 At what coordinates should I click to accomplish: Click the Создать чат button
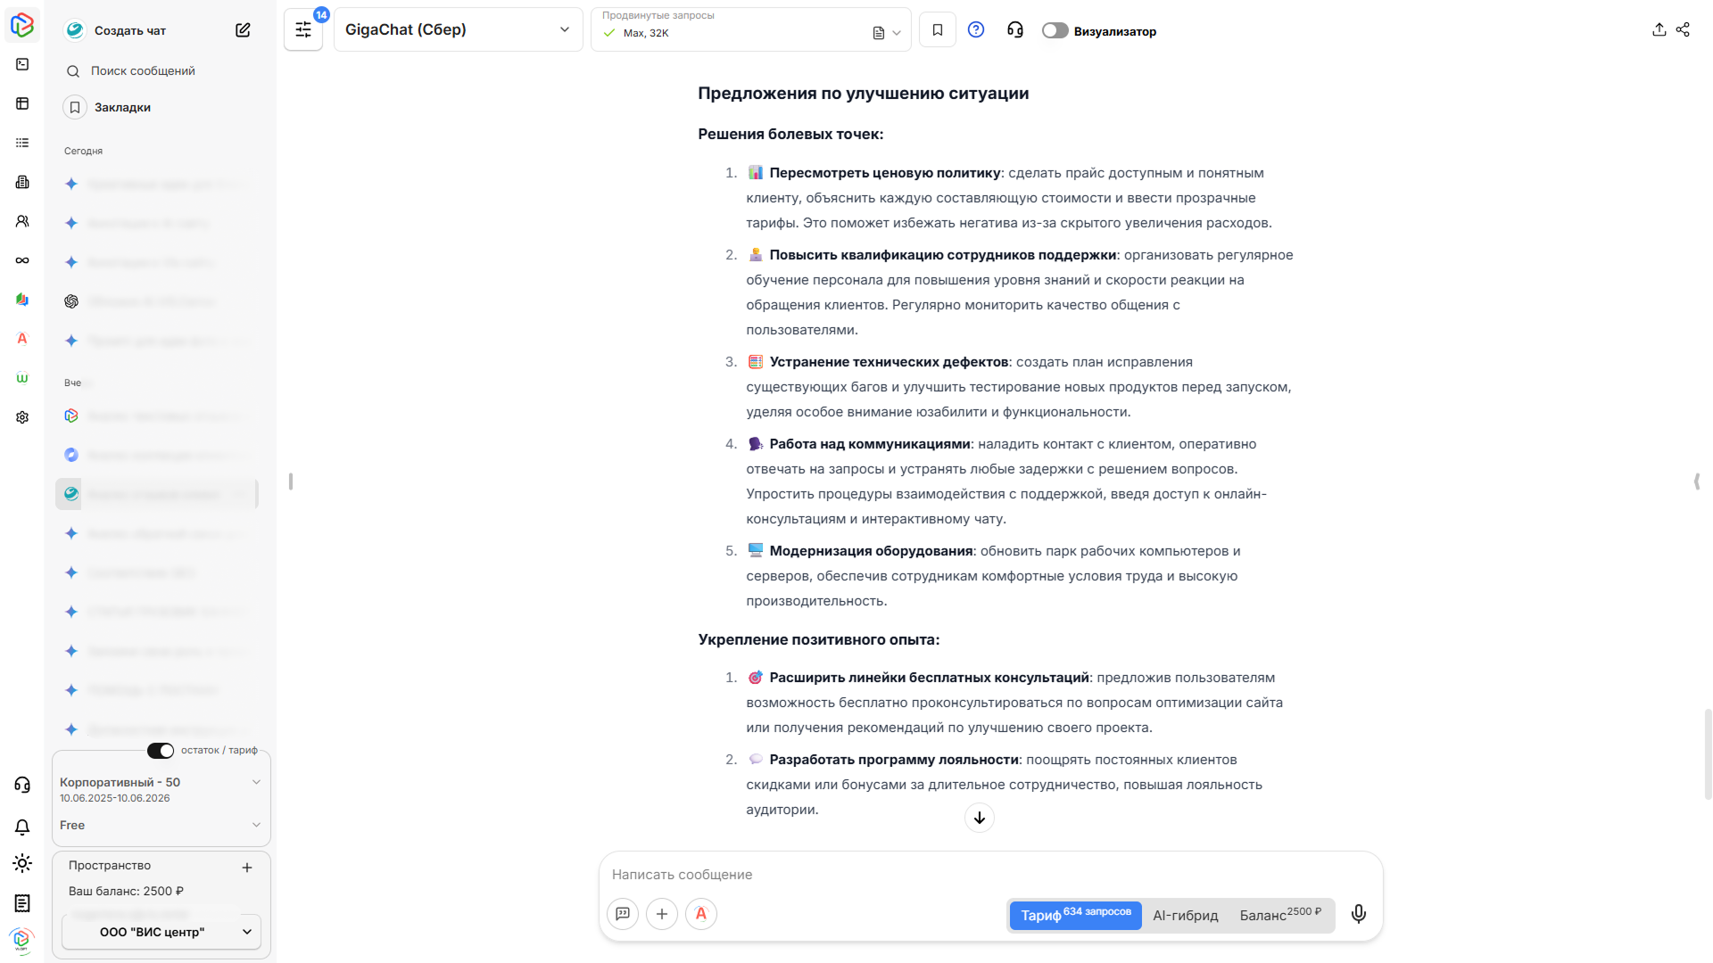131,29
